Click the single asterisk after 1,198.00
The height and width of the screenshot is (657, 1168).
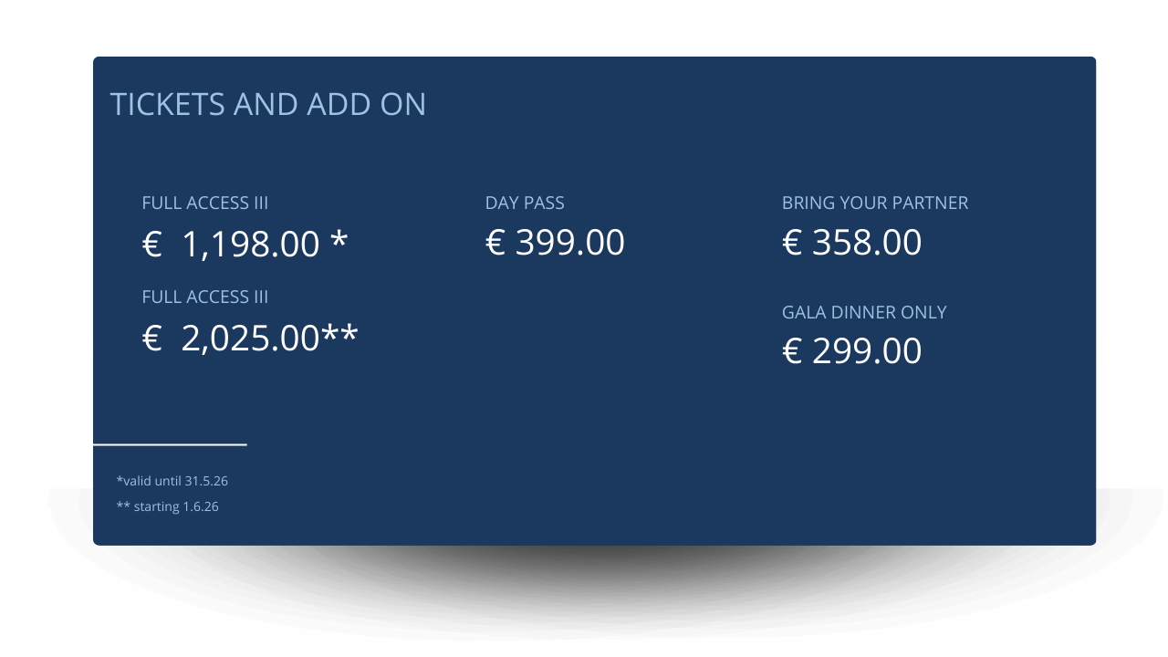(x=339, y=241)
